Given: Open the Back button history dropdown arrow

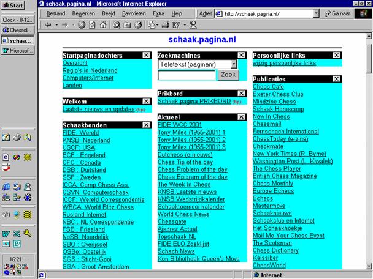Looking at the screenshot, I should pos(56,25).
